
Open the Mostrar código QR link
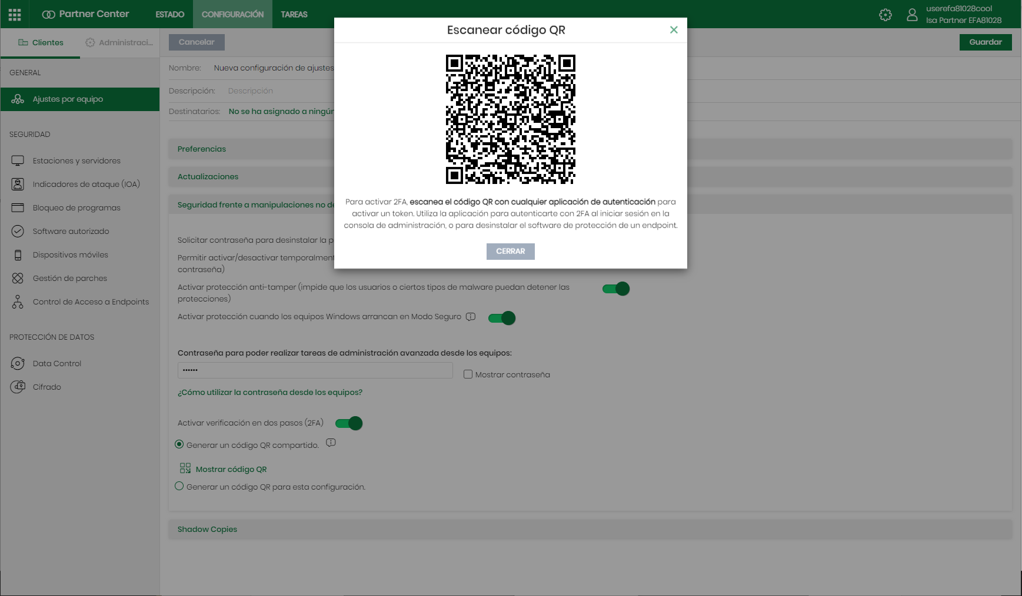tap(231, 469)
